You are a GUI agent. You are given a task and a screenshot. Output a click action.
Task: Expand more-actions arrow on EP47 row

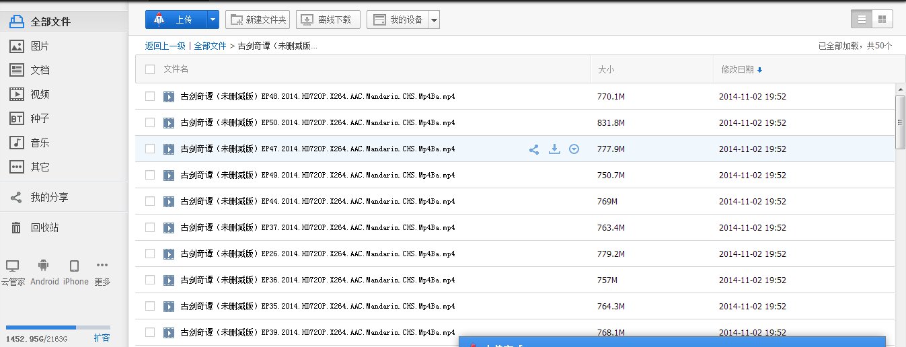(x=574, y=149)
